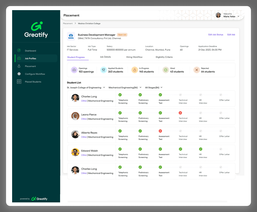Screen dimensions: 257x212
Task: Click the Rejected students X icon
Action: click(x=196, y=70)
